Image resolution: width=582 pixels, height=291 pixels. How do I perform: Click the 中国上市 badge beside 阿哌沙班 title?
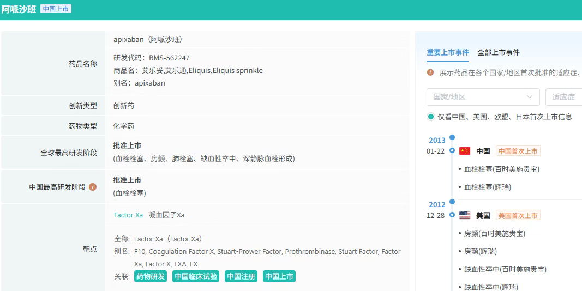(x=56, y=9)
